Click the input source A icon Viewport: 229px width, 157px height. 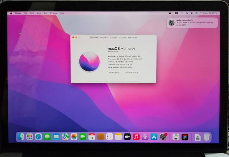(176, 13)
